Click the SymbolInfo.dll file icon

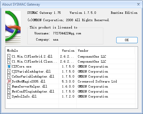point(9,96)
